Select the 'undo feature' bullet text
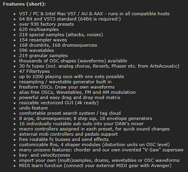 tap(33, 108)
